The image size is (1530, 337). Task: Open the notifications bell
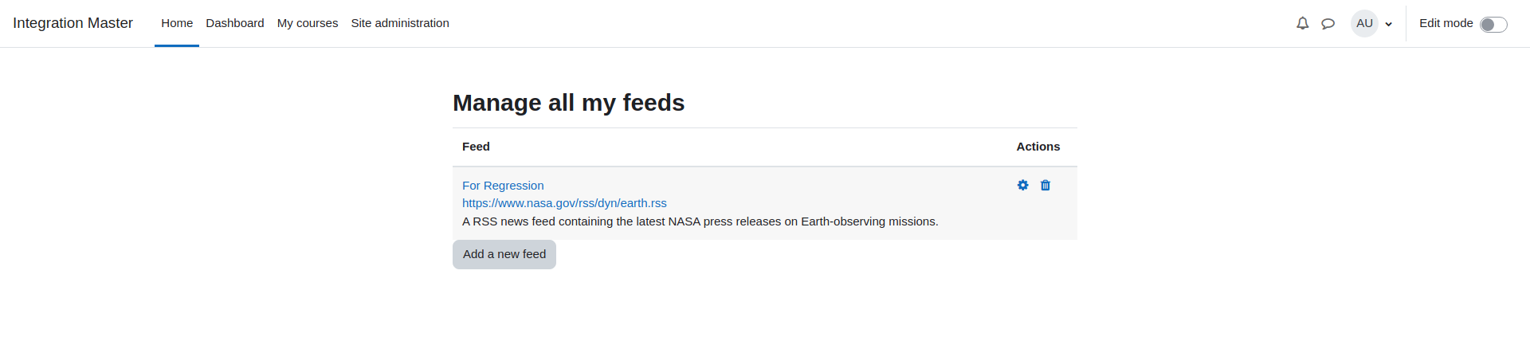[1302, 23]
